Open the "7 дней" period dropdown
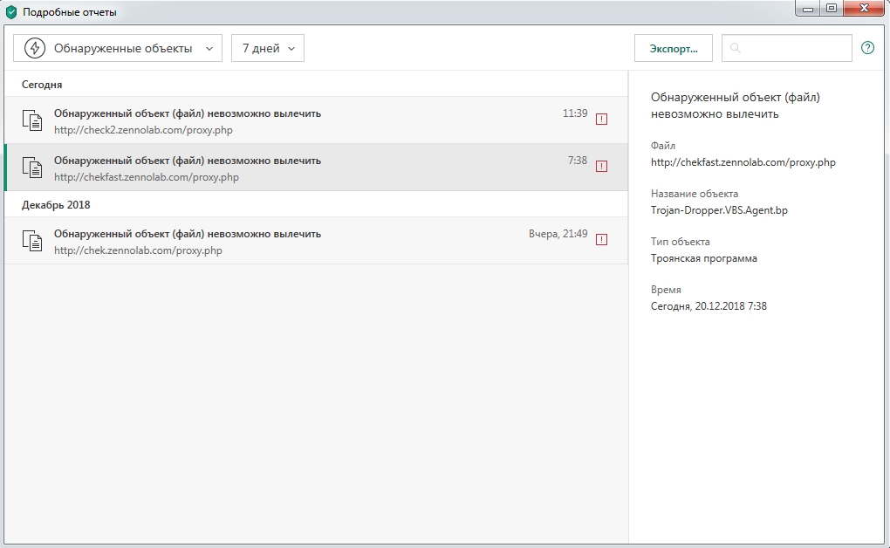Viewport: 890px width, 548px height. pos(267,48)
